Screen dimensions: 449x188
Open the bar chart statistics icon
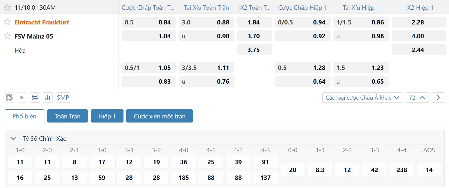point(48,98)
